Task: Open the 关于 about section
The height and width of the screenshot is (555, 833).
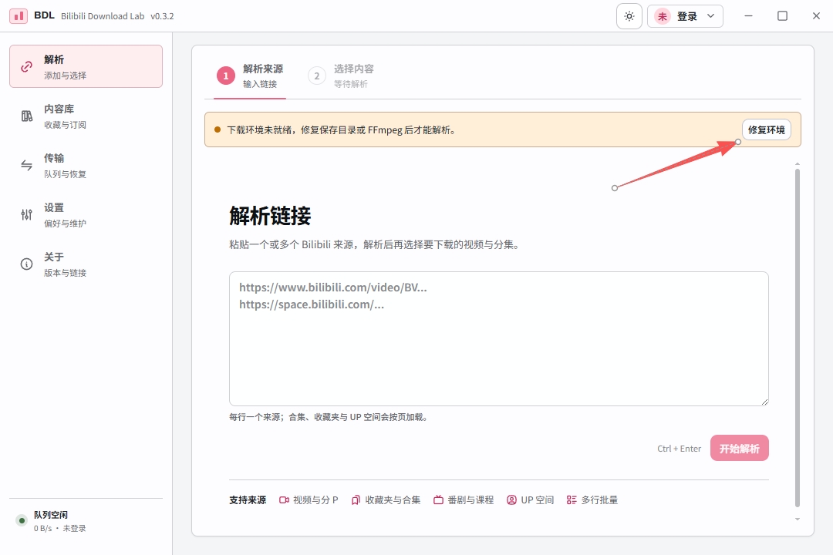Action: [x=86, y=264]
